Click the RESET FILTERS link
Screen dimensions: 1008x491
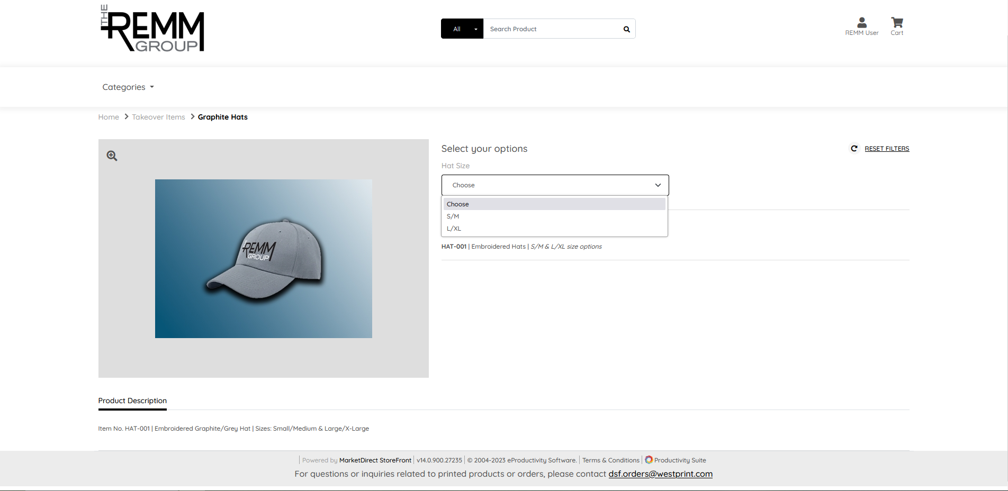tap(887, 149)
